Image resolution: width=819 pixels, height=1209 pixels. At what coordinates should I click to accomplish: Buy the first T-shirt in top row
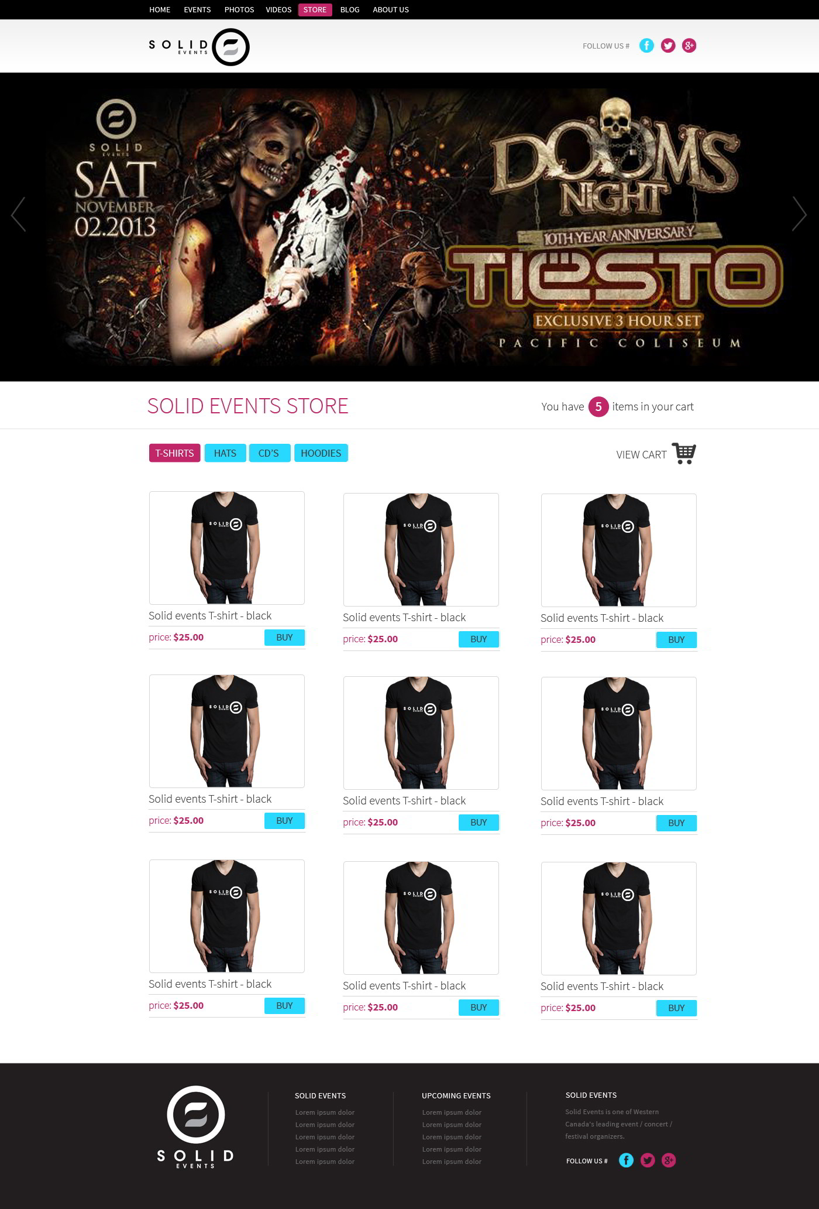click(284, 638)
